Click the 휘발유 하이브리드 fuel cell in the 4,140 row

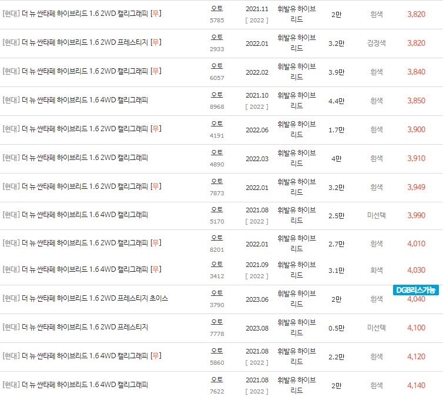296,385
